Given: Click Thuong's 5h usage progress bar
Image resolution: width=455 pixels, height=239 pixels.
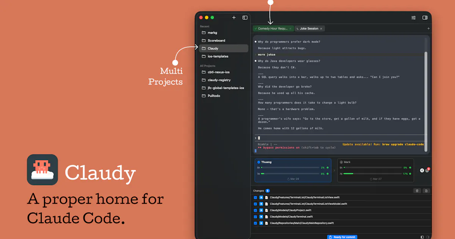Looking at the screenshot, I should click(x=290, y=167).
